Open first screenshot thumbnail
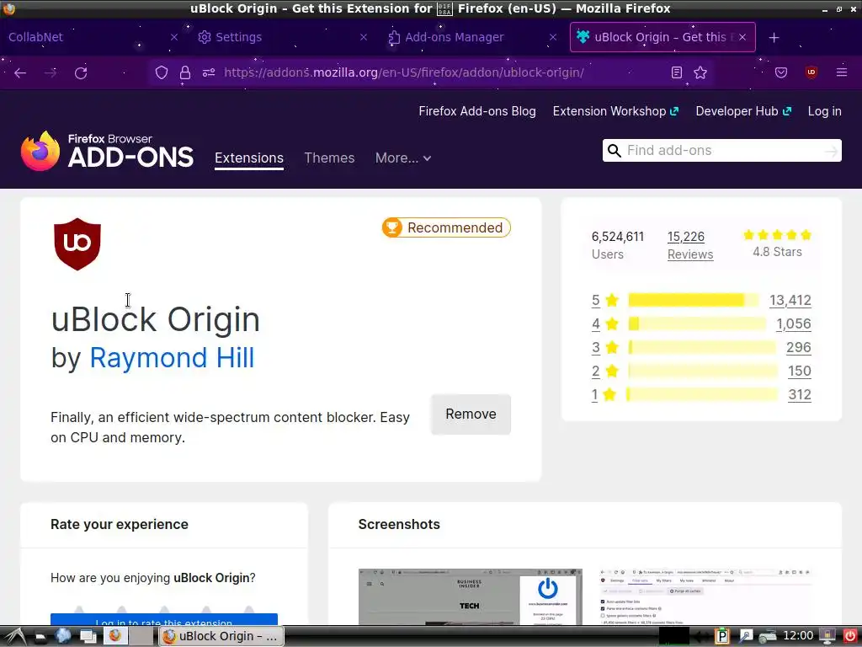 pyautogui.click(x=470, y=597)
